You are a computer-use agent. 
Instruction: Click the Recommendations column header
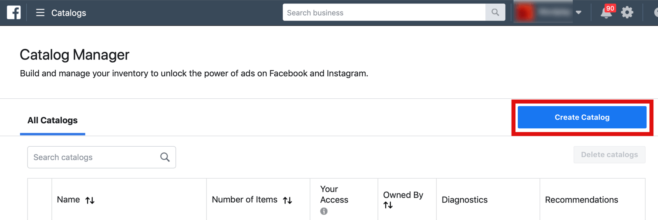tap(582, 200)
